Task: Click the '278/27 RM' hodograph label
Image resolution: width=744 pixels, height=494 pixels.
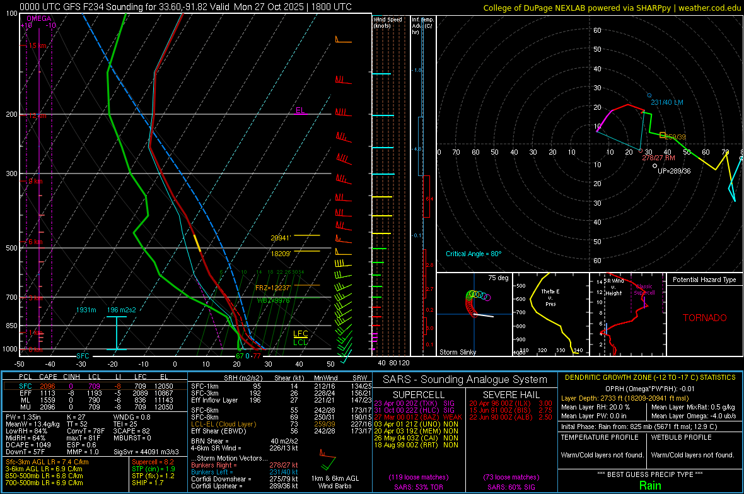Action: click(659, 158)
